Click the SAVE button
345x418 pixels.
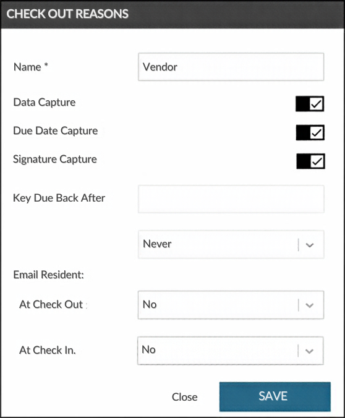point(275,397)
